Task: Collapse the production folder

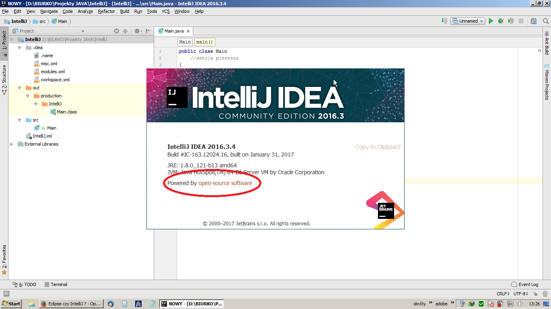Action: (27, 96)
